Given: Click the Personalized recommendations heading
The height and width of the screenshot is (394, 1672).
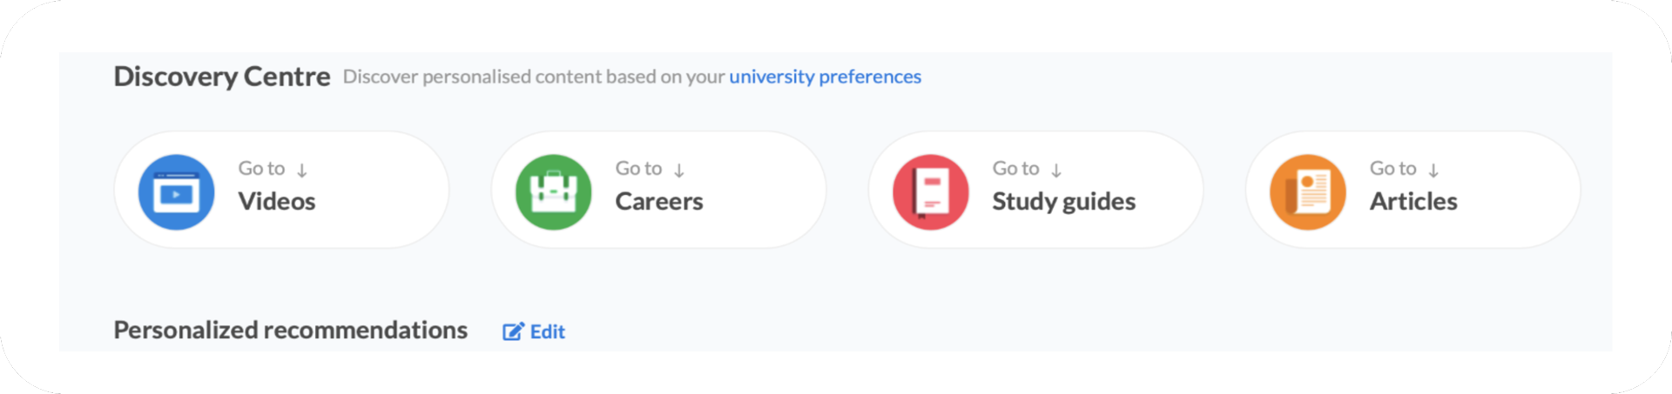Looking at the screenshot, I should 290,331.
